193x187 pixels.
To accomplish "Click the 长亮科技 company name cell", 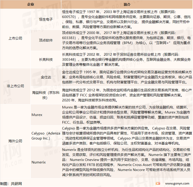I will click(x=46, y=59).
